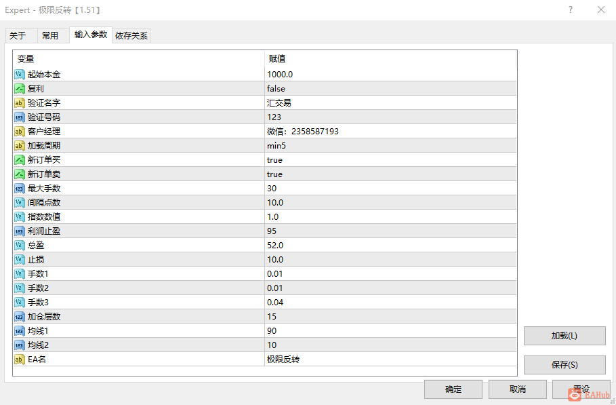Edit the 止损 value 10.0
Image resolution: width=616 pixels, height=405 pixels.
(390, 260)
